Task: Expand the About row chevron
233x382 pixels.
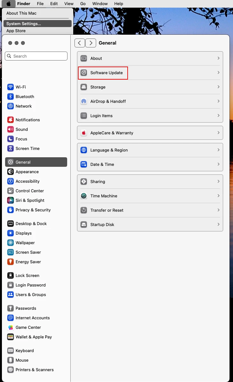Action: pos(218,58)
